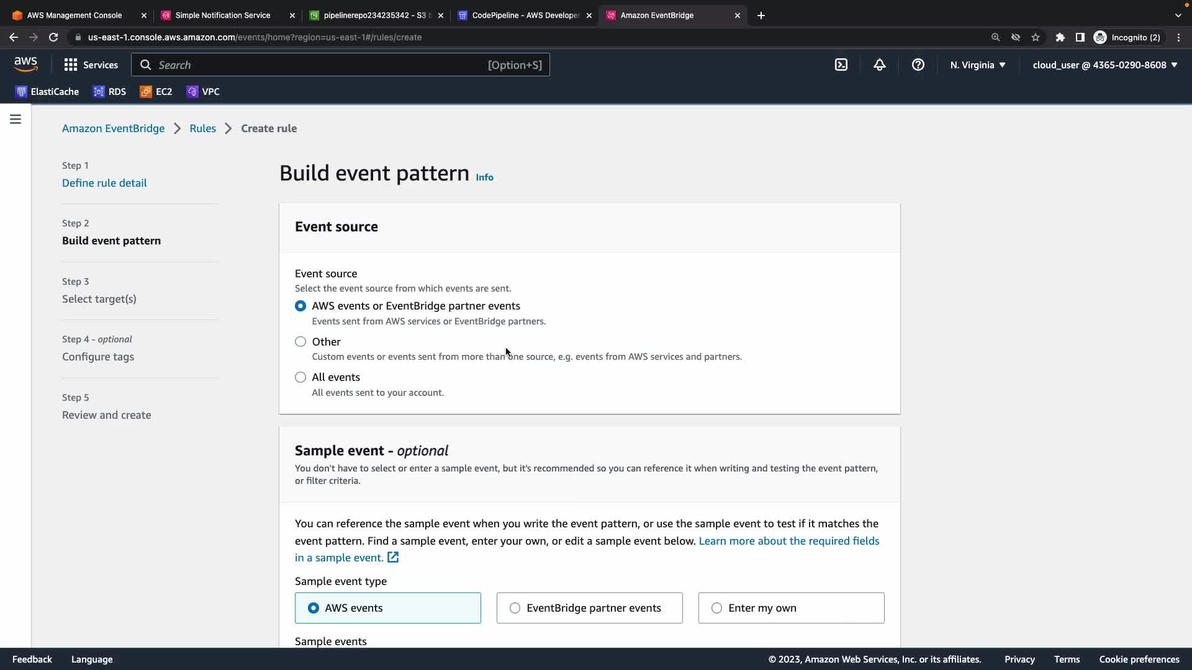Viewport: 1192px width, 670px height.
Task: Expand the cloud_user account menu
Action: 1104,65
